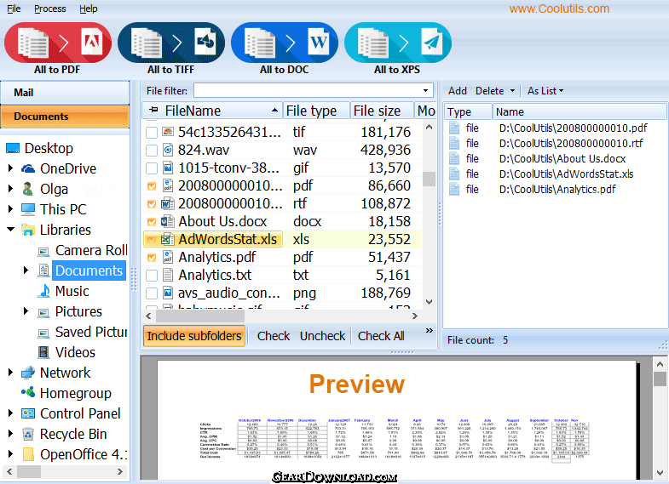669x484 pixels.
Task: Toggle Include subfolders button
Action: [x=194, y=336]
